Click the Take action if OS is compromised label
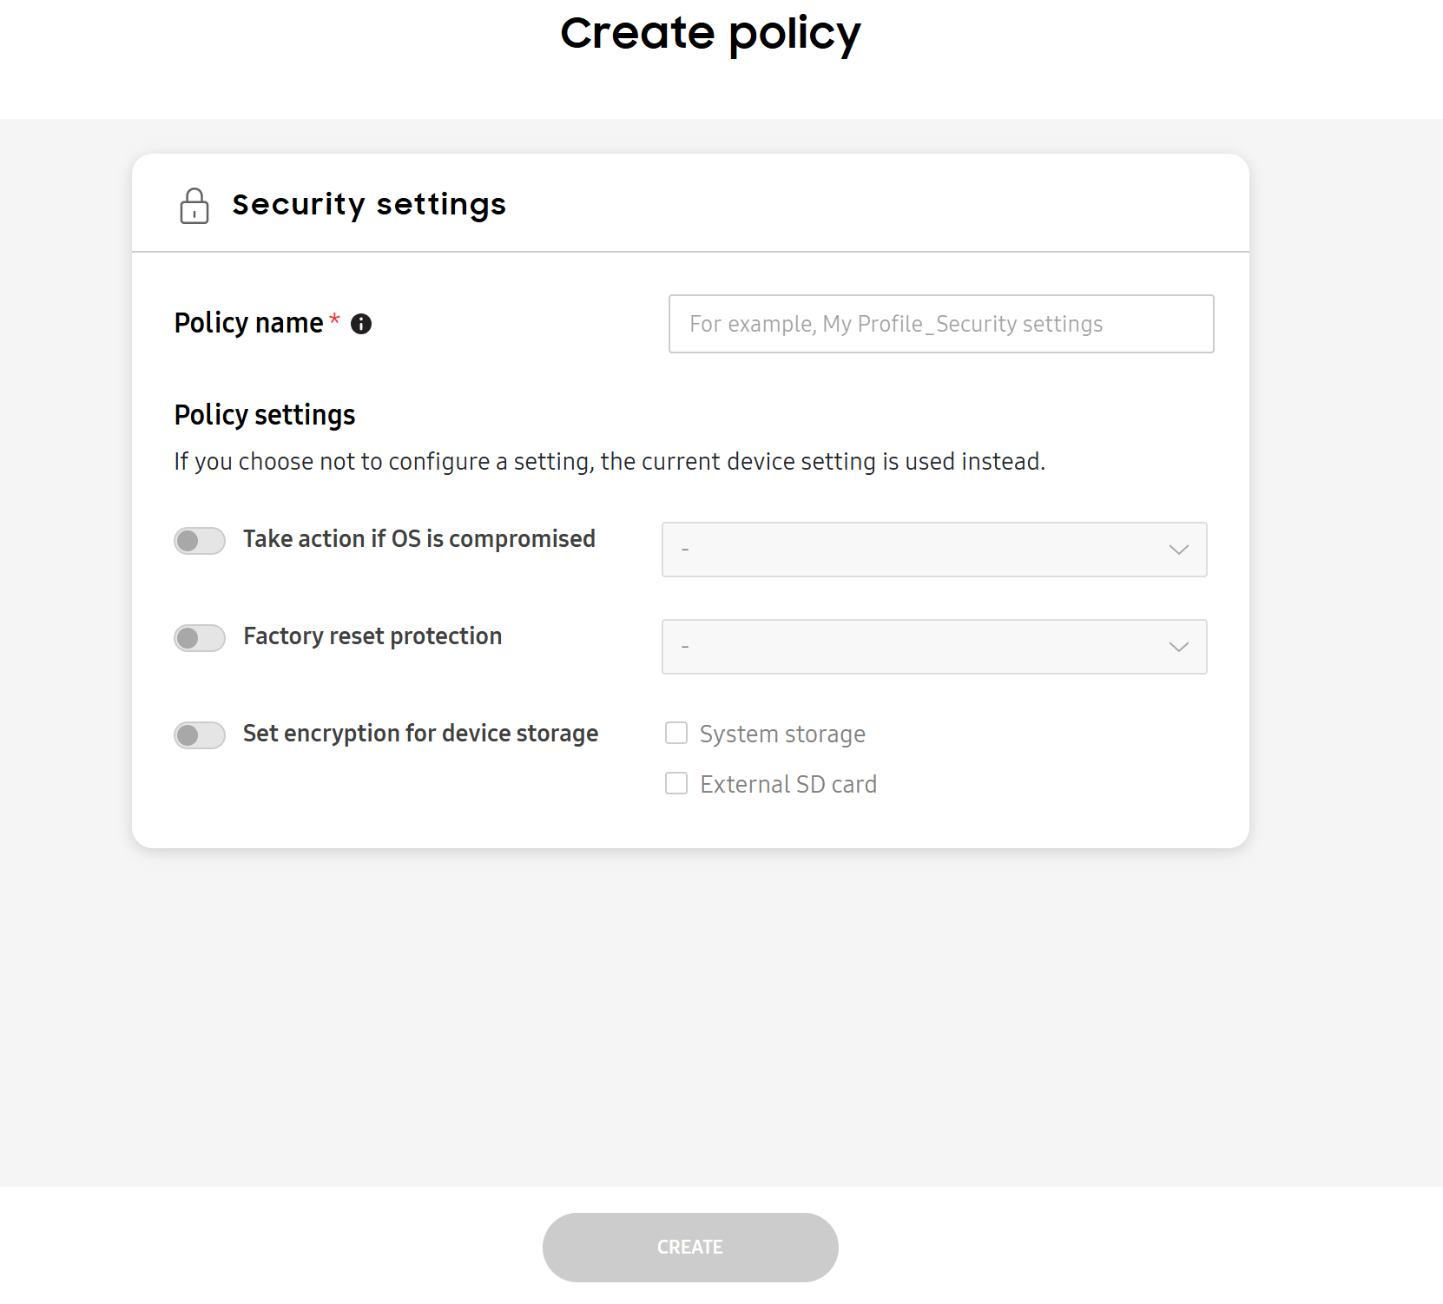The height and width of the screenshot is (1304, 1443). pyautogui.click(x=419, y=538)
